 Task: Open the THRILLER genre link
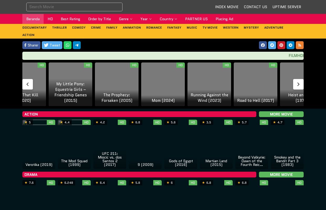[x=59, y=28]
